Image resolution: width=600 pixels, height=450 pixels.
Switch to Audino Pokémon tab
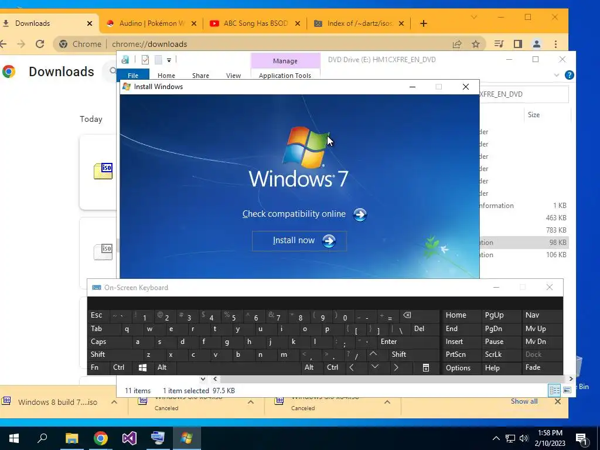[x=151, y=23]
